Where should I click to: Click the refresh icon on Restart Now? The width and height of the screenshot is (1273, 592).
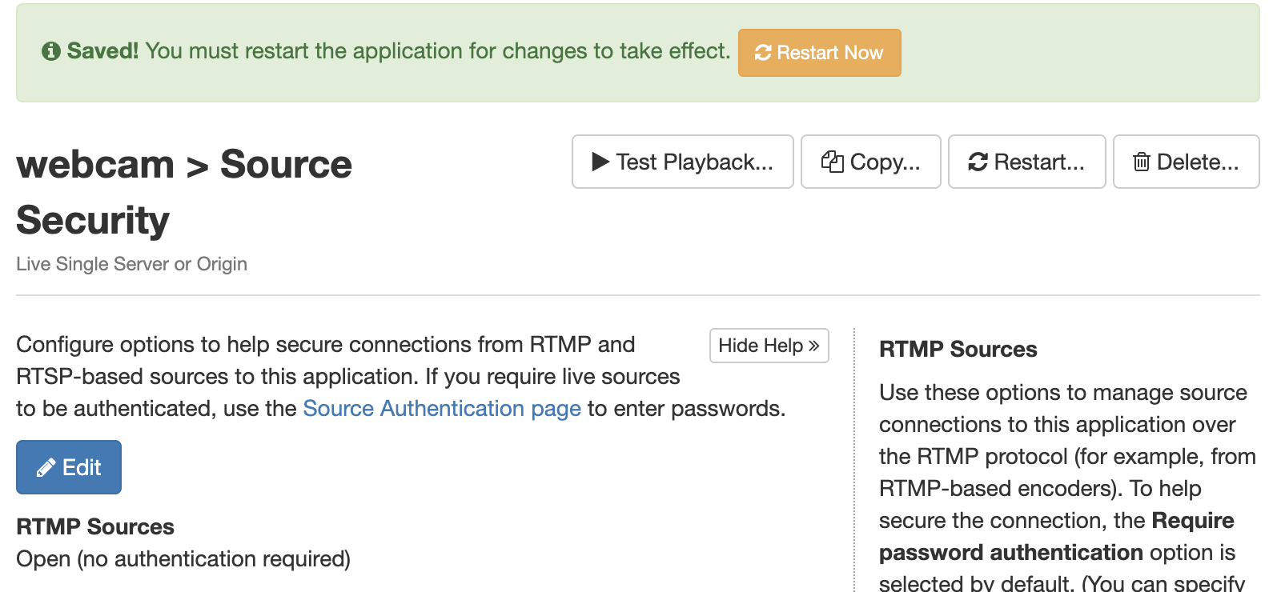763,53
